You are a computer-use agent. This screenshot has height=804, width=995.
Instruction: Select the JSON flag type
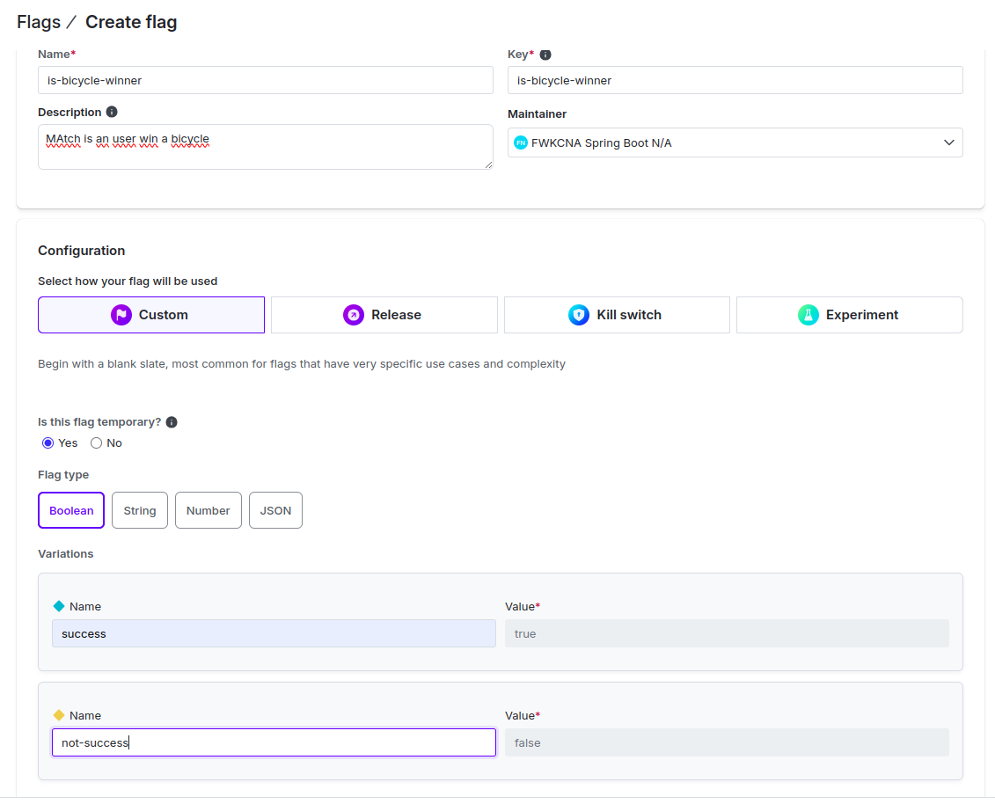[275, 510]
